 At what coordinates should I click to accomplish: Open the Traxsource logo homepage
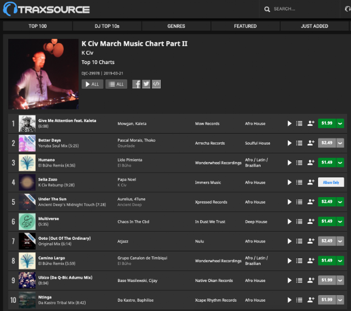pyautogui.click(x=46, y=9)
